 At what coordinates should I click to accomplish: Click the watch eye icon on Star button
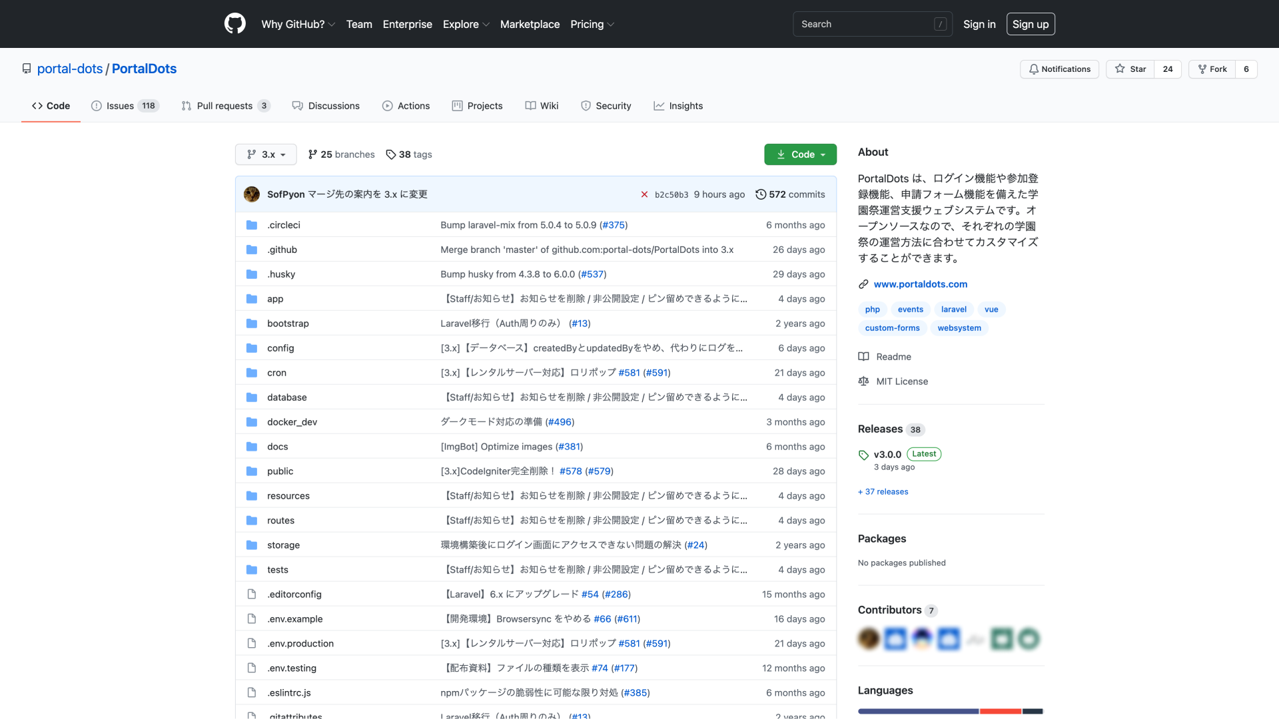1120,69
